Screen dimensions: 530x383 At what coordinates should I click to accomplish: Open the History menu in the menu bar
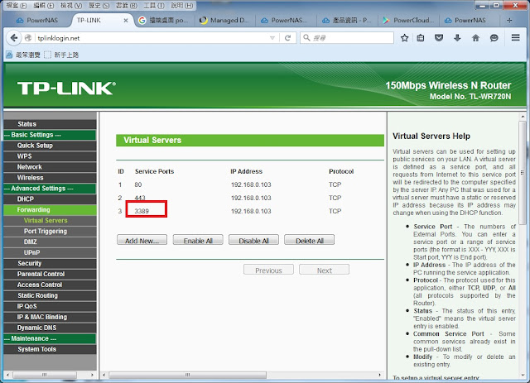(99, 6)
